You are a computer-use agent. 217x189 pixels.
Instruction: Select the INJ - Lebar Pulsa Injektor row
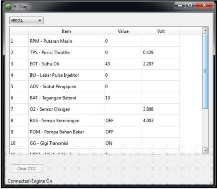coord(54,75)
